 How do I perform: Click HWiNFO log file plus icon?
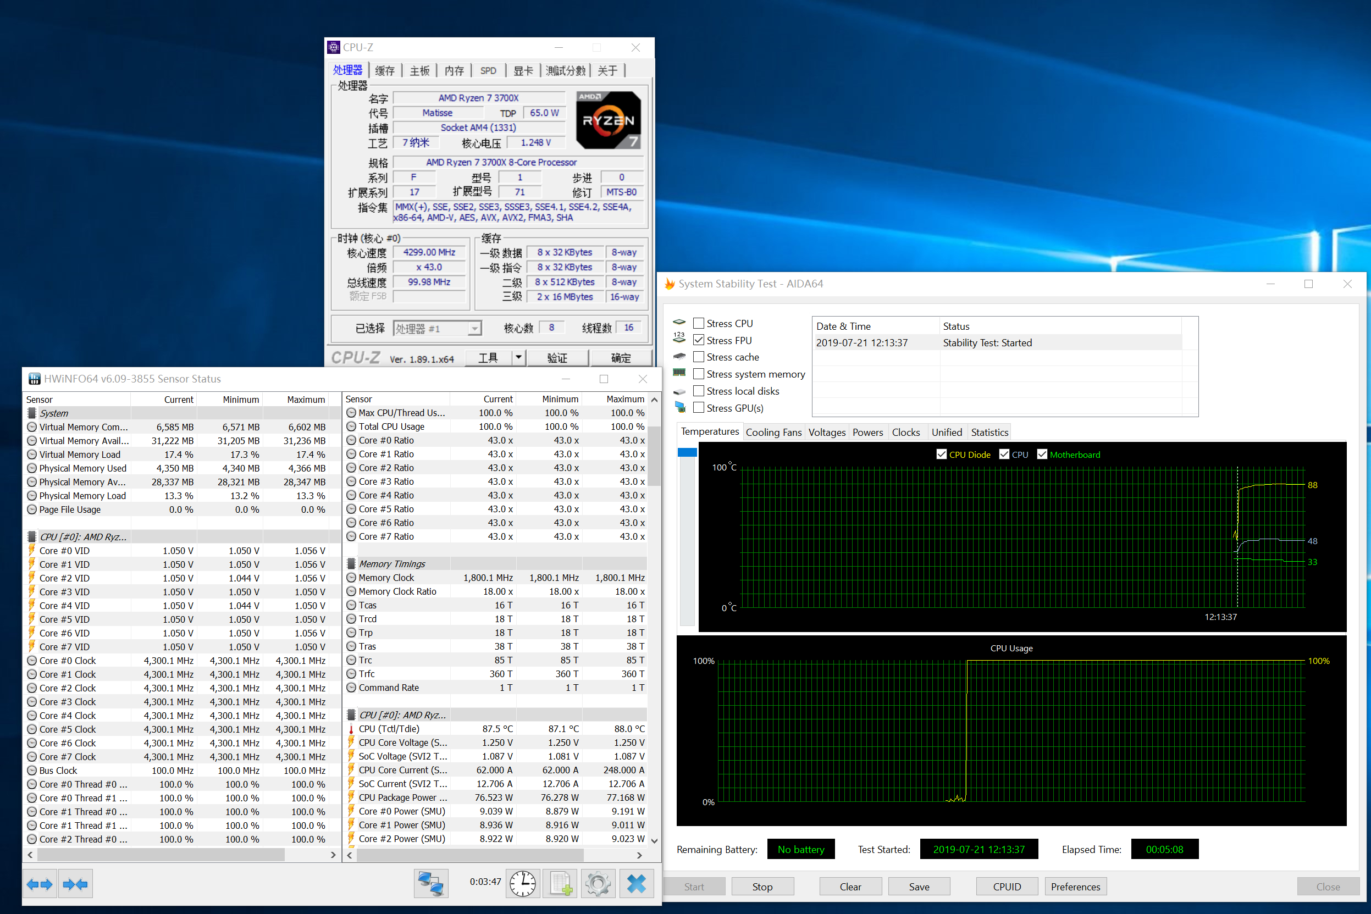click(561, 884)
